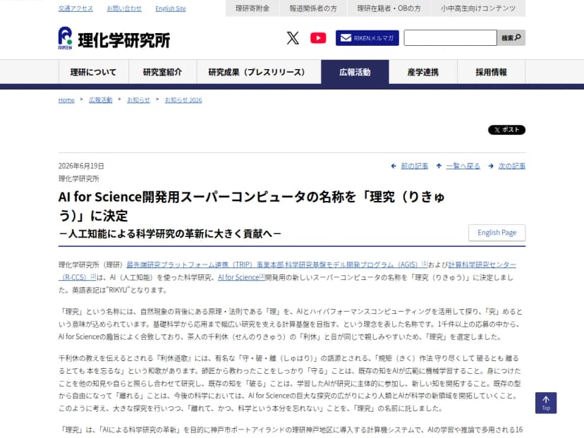Select the 広報活動 menu

pyautogui.click(x=355, y=72)
